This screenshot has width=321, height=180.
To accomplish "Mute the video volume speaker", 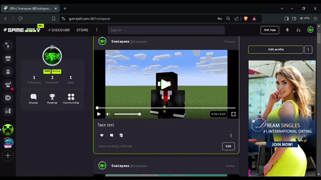I will (108, 114).
